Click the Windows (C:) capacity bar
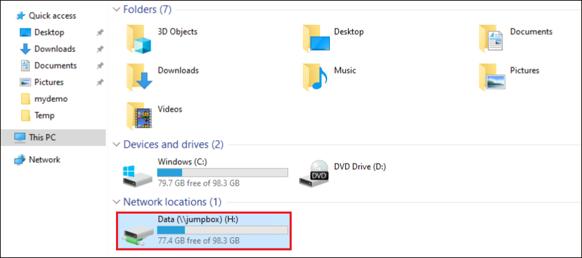 pyautogui.click(x=223, y=173)
